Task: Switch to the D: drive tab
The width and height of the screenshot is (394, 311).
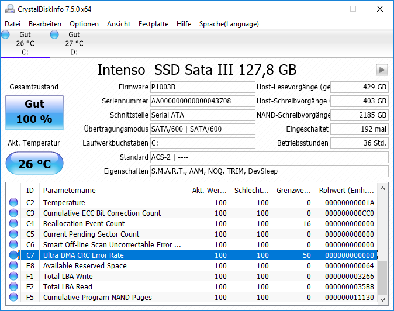Action: click(x=74, y=43)
